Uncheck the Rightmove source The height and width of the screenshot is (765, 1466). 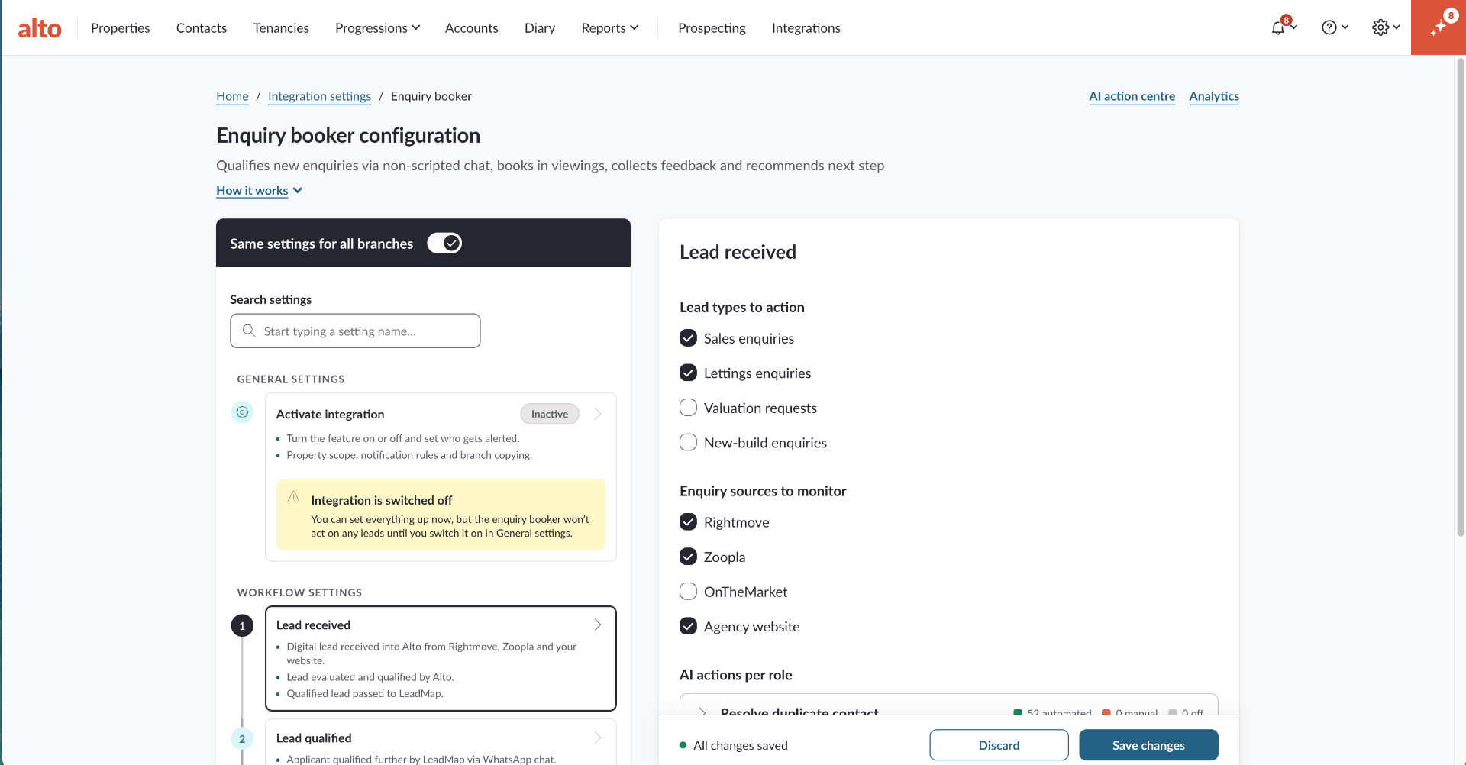688,522
